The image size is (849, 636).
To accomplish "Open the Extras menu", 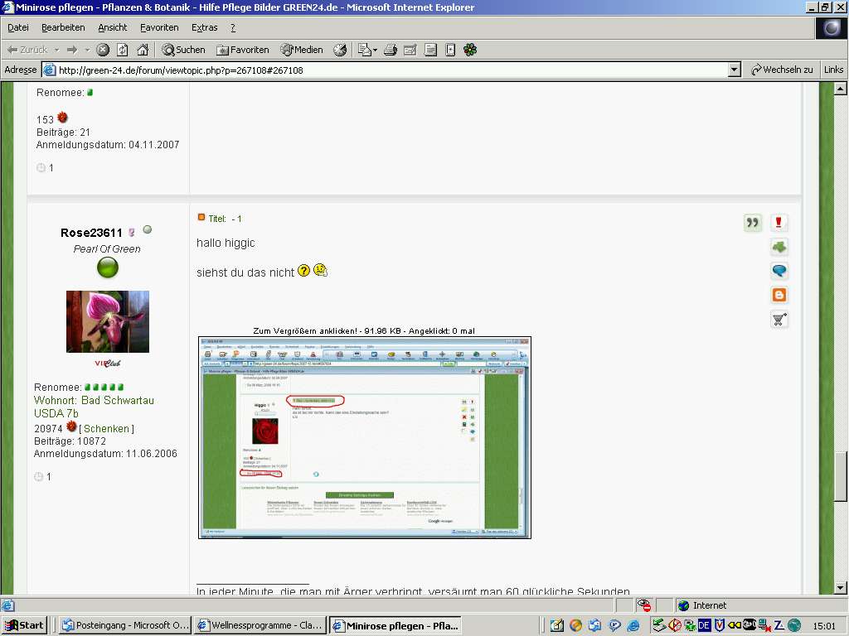I will (x=204, y=27).
